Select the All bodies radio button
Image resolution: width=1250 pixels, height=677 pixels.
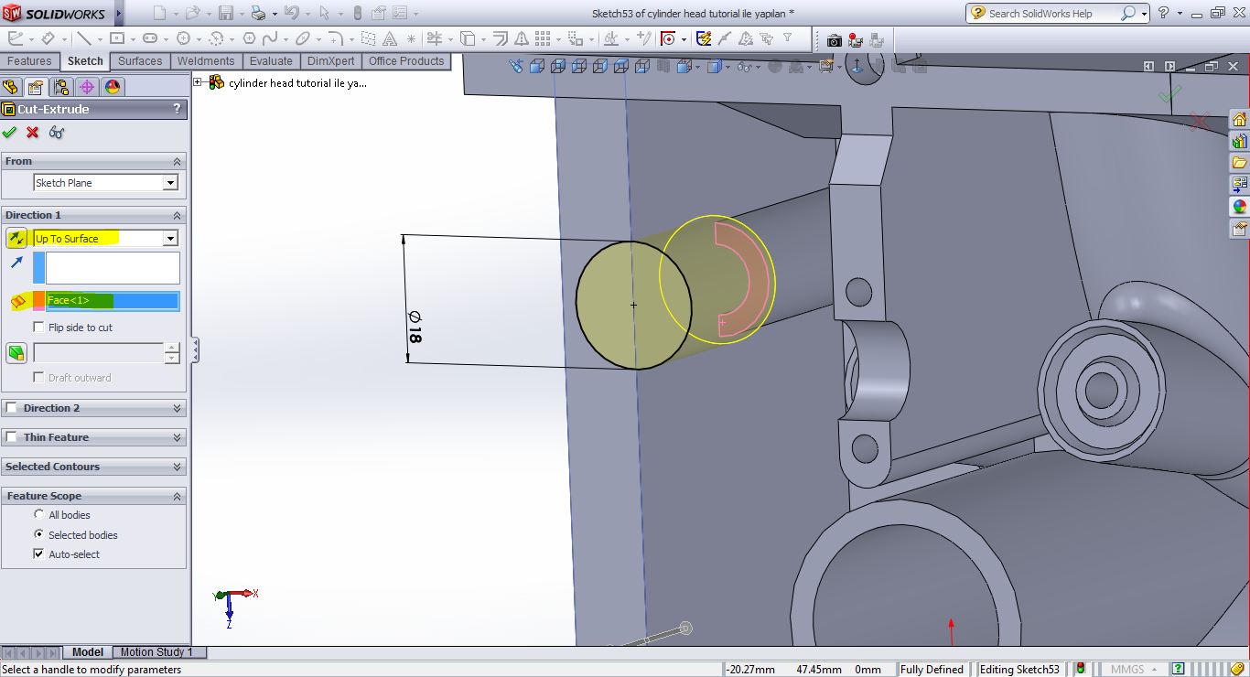(38, 515)
